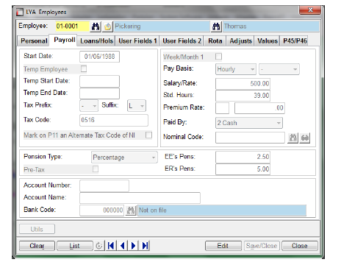The height and width of the screenshot is (276, 341).
Task: Click the EE's Pens field showing 2.50
Action: pos(243,157)
